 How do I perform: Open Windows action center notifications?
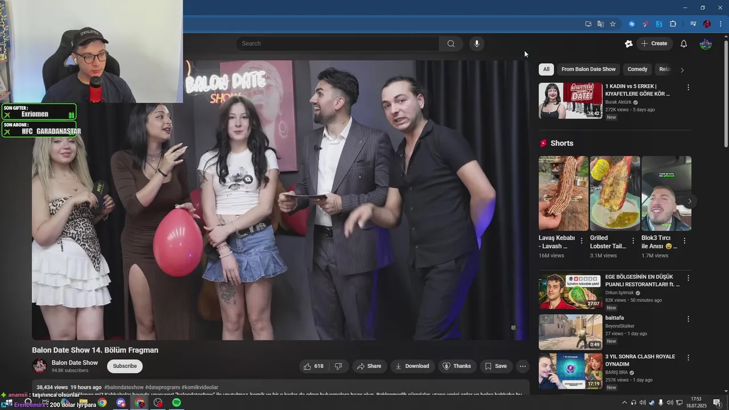pyautogui.click(x=717, y=403)
